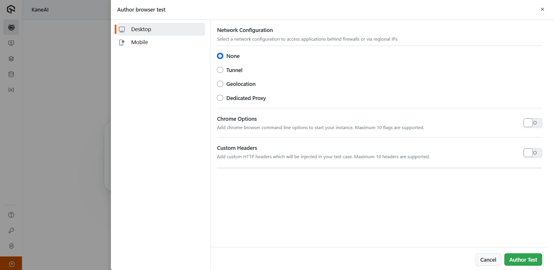Screen dimensions: 554x270
Task: Open the help question-mark icon
Action: point(11,215)
